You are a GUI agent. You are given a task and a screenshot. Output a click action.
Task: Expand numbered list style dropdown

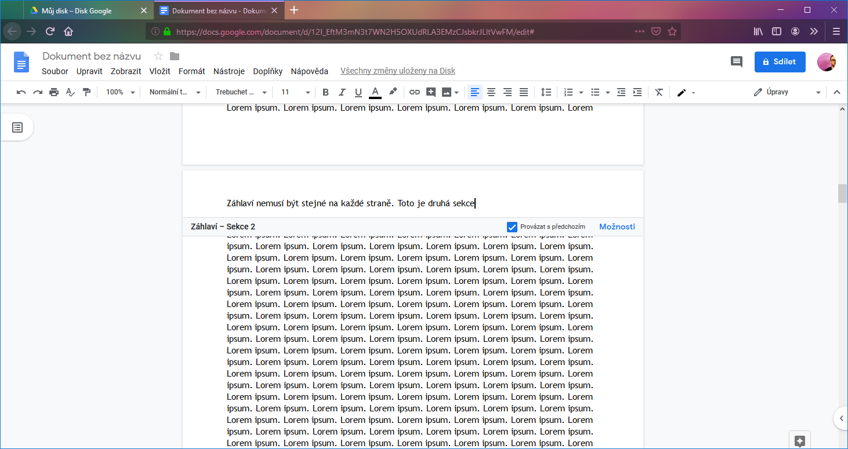pos(581,93)
